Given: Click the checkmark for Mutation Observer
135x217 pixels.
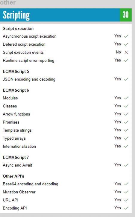Looking at the screenshot, I should tap(126, 192).
